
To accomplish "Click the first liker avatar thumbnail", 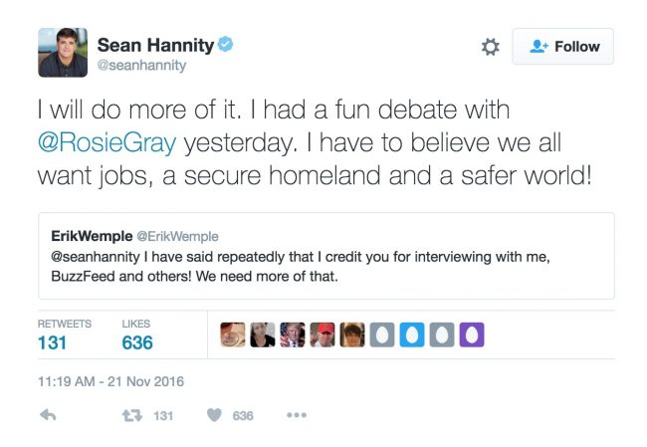I will [231, 335].
